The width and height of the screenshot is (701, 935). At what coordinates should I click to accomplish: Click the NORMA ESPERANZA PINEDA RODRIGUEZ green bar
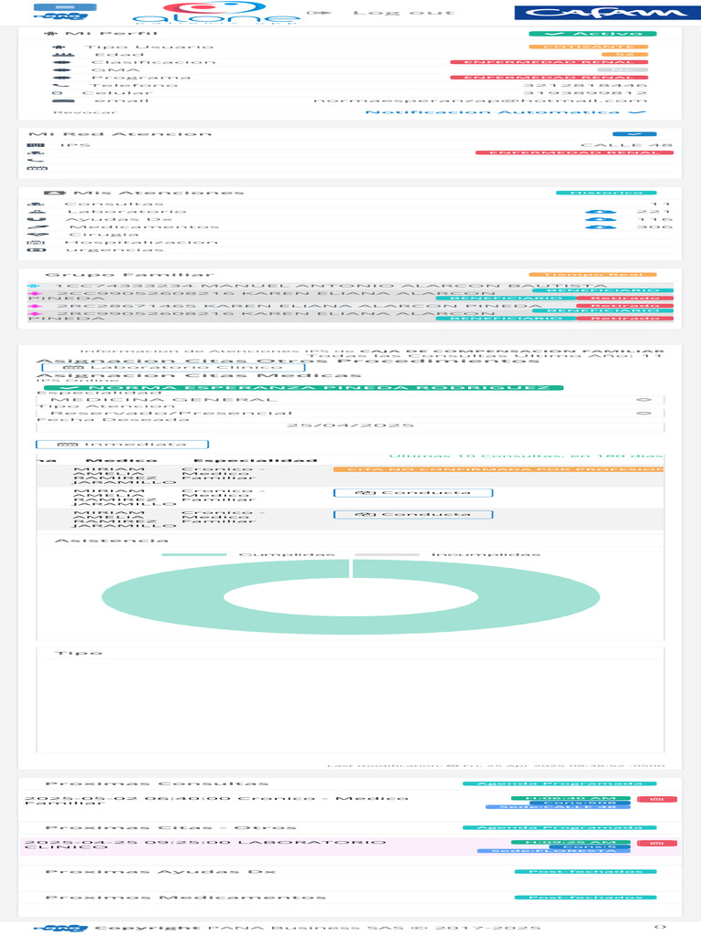click(303, 387)
